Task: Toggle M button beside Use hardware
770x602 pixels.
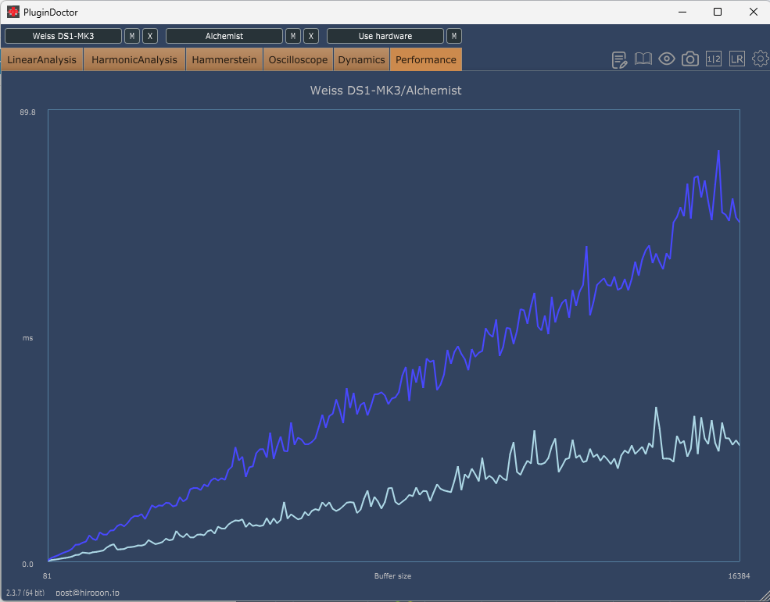Action: pos(453,36)
